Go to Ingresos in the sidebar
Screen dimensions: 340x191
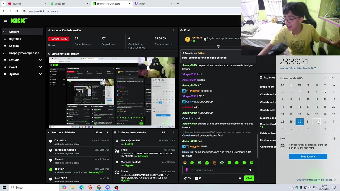point(23,39)
